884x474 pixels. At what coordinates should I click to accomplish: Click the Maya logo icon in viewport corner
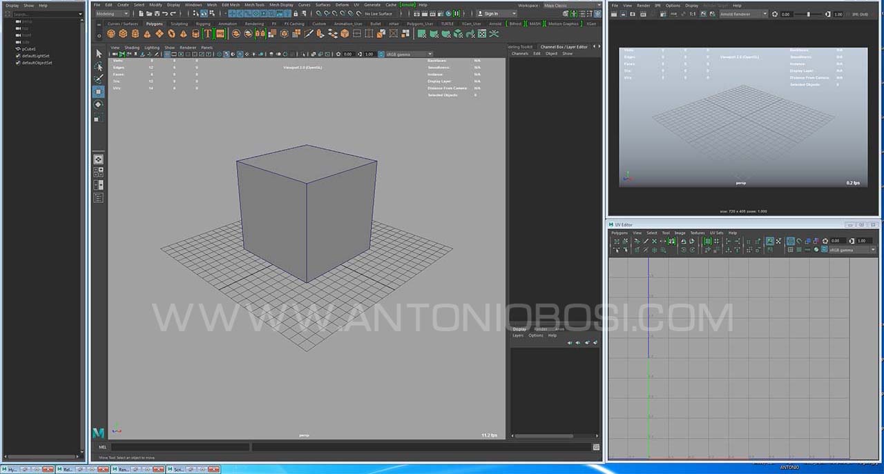[98, 433]
